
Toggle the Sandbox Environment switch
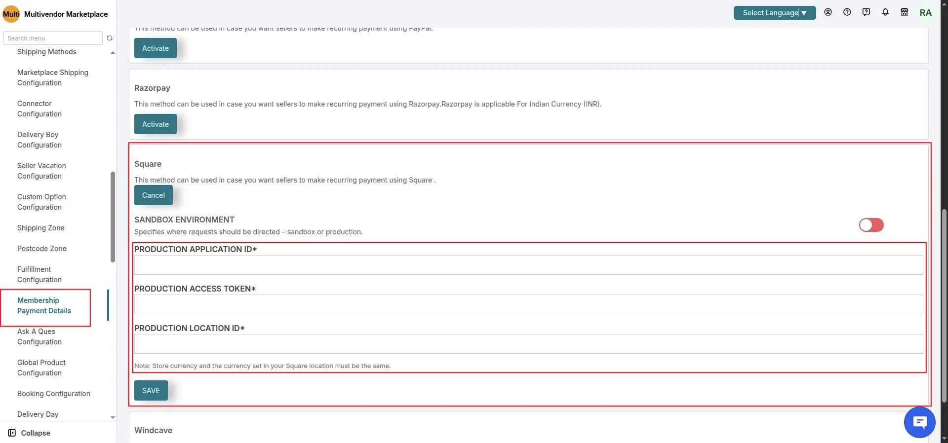[871, 225]
